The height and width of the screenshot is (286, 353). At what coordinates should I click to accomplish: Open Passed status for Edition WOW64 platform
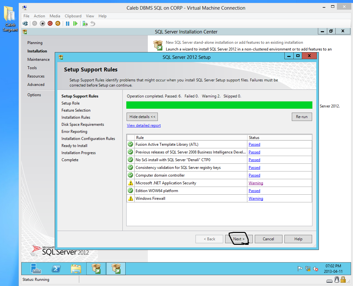[254, 191]
